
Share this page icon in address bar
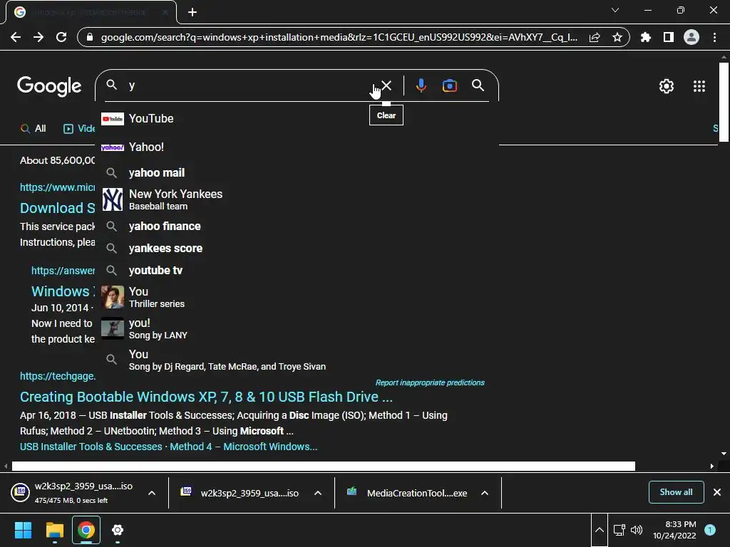[x=595, y=37]
